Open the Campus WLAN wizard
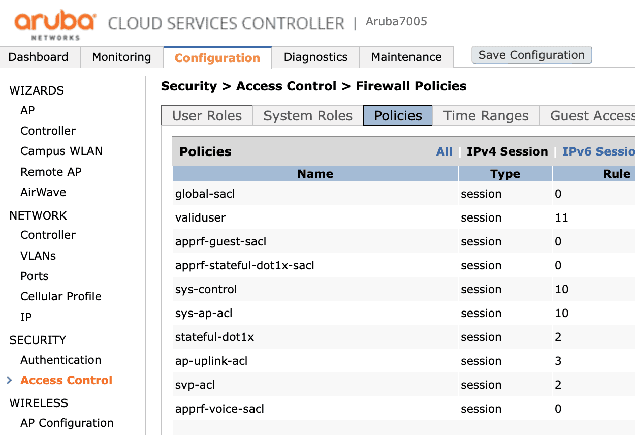The height and width of the screenshot is (435, 635). [x=61, y=151]
